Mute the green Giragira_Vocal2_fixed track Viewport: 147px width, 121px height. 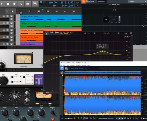(x=12, y=23)
